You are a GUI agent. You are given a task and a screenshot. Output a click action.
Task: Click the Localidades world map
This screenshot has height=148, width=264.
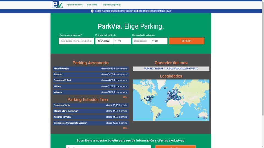[x=171, y=100]
